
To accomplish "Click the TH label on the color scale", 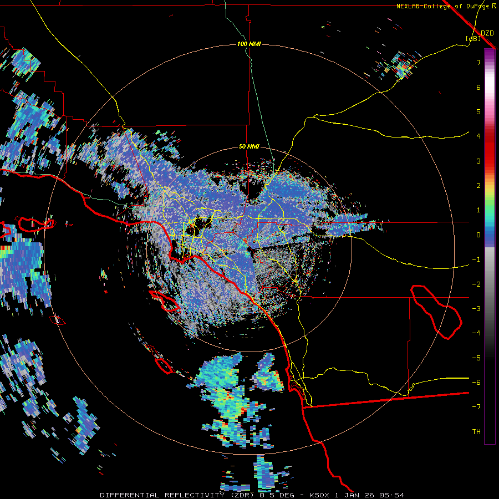I will point(476,432).
